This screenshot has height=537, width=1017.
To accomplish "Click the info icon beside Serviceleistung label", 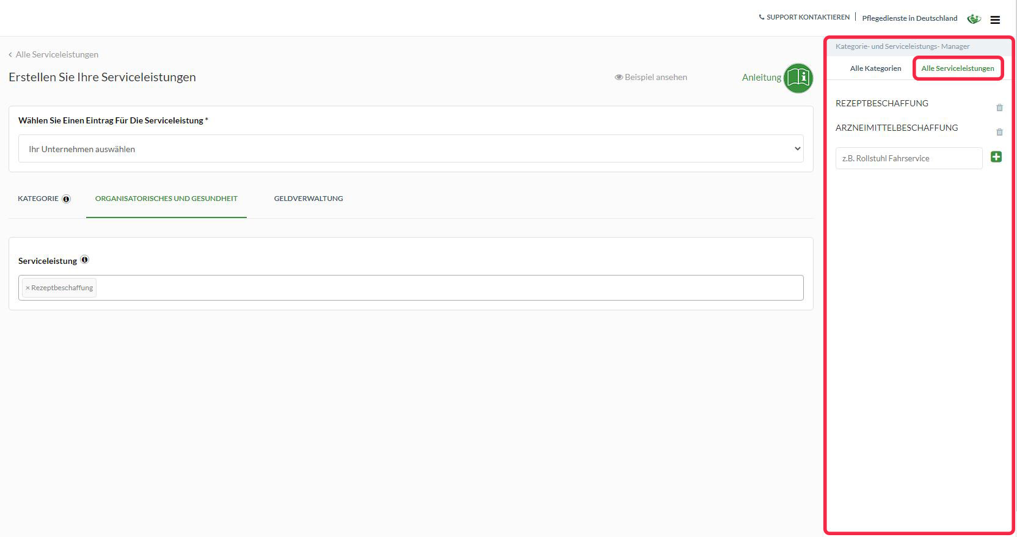I will click(85, 260).
